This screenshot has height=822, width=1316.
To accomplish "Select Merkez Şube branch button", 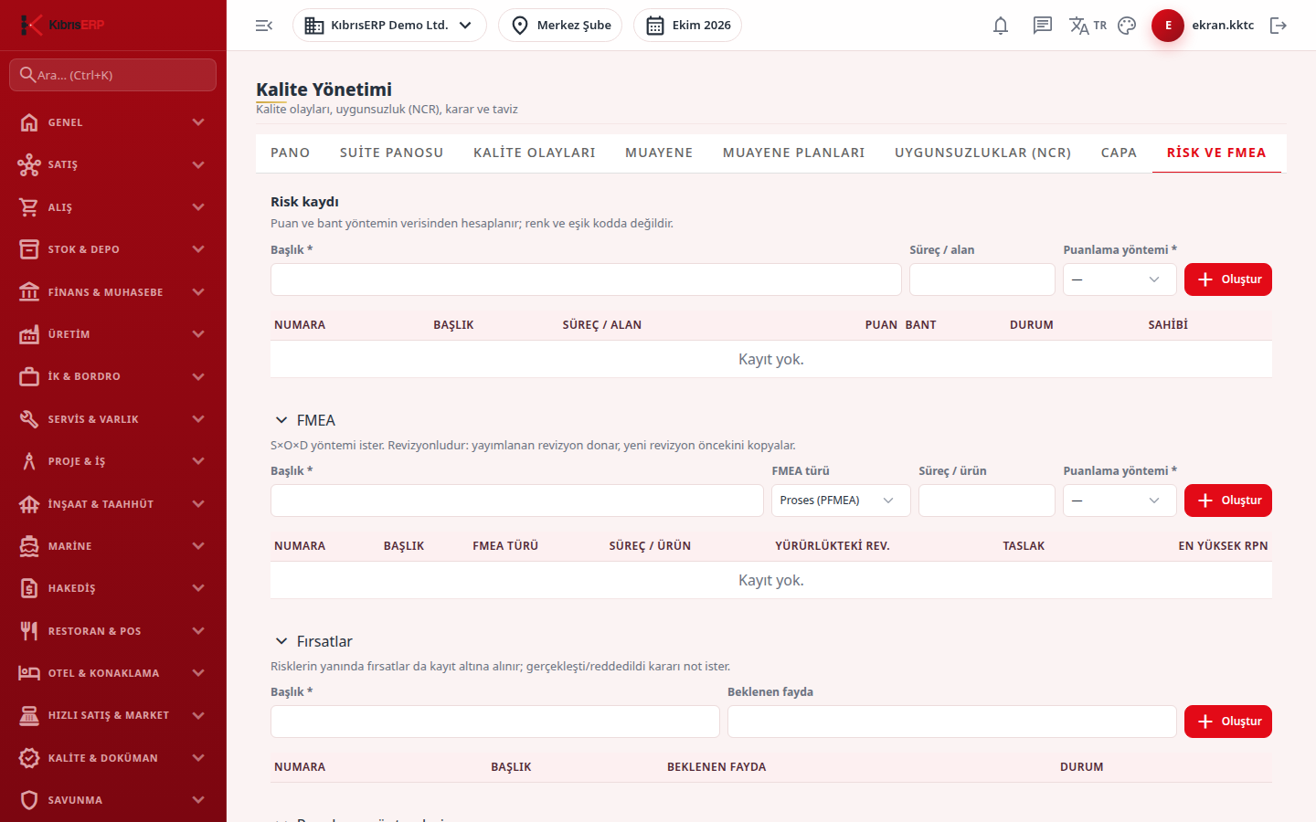I will click(x=560, y=26).
